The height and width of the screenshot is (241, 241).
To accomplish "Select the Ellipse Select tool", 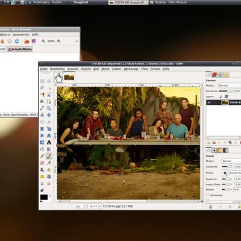I will point(49,81).
